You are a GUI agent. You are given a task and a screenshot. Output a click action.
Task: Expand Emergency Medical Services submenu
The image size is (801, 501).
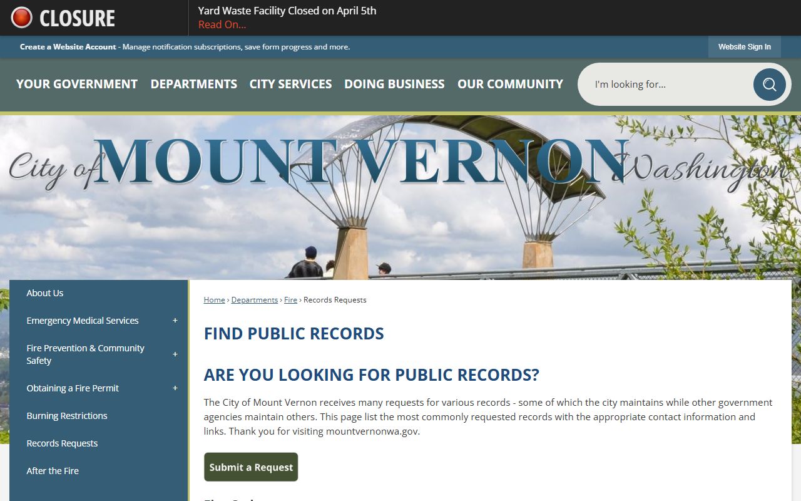(175, 321)
